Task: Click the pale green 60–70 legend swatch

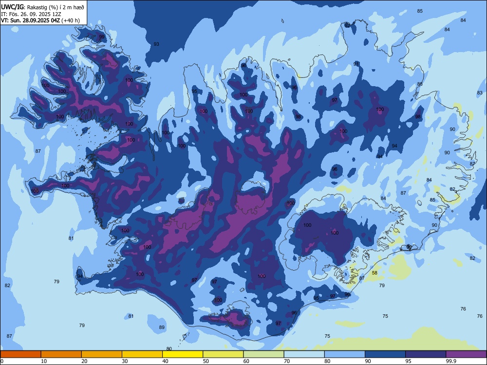Action: click(263, 354)
